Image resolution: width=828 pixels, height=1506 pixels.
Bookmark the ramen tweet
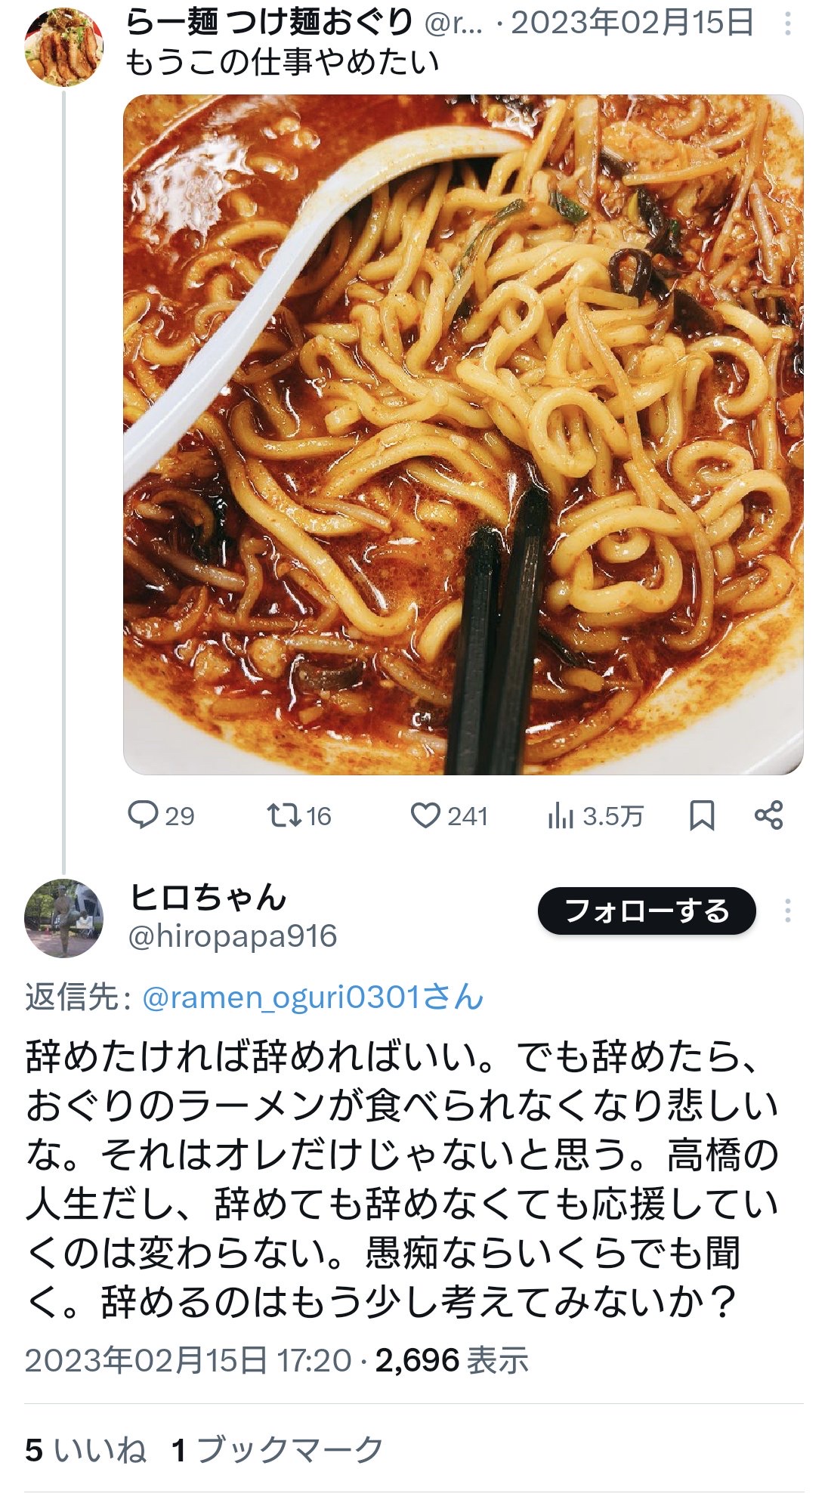click(x=702, y=816)
